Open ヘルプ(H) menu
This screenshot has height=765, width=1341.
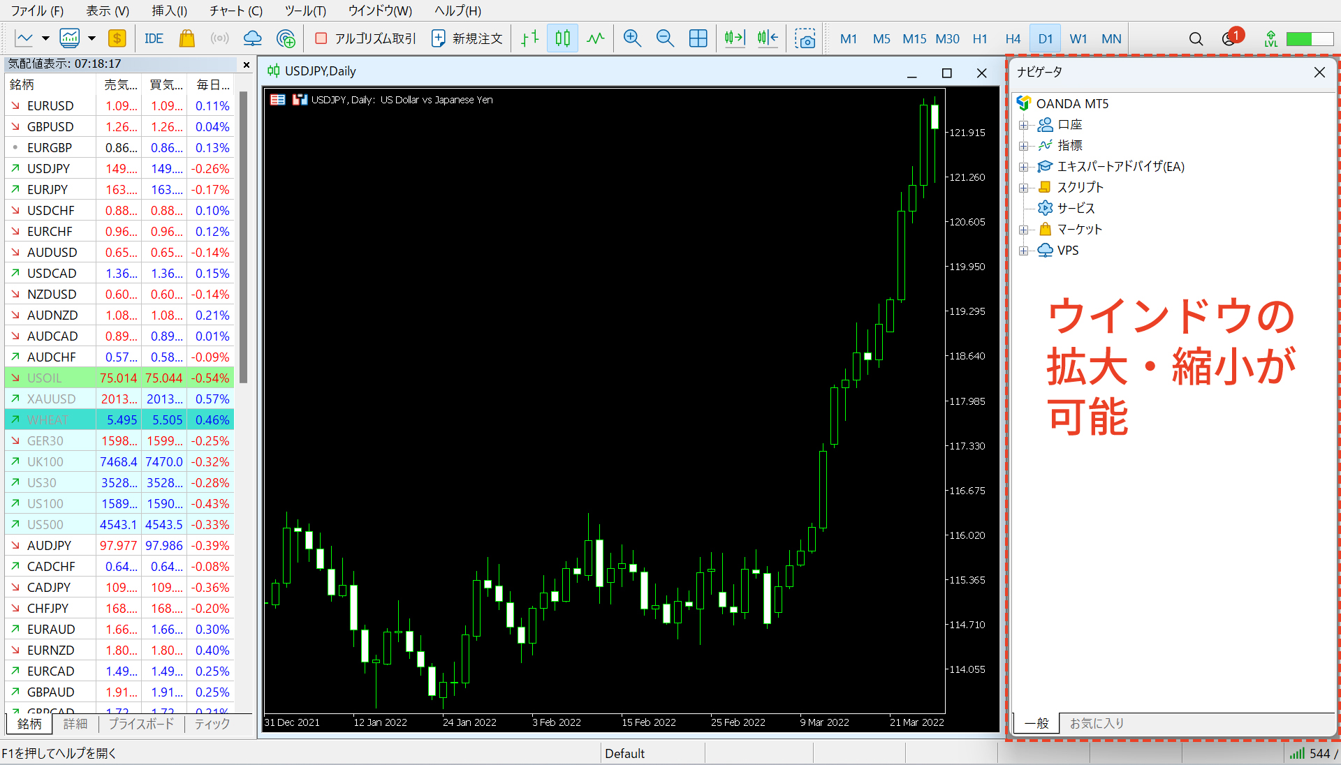pos(457,10)
